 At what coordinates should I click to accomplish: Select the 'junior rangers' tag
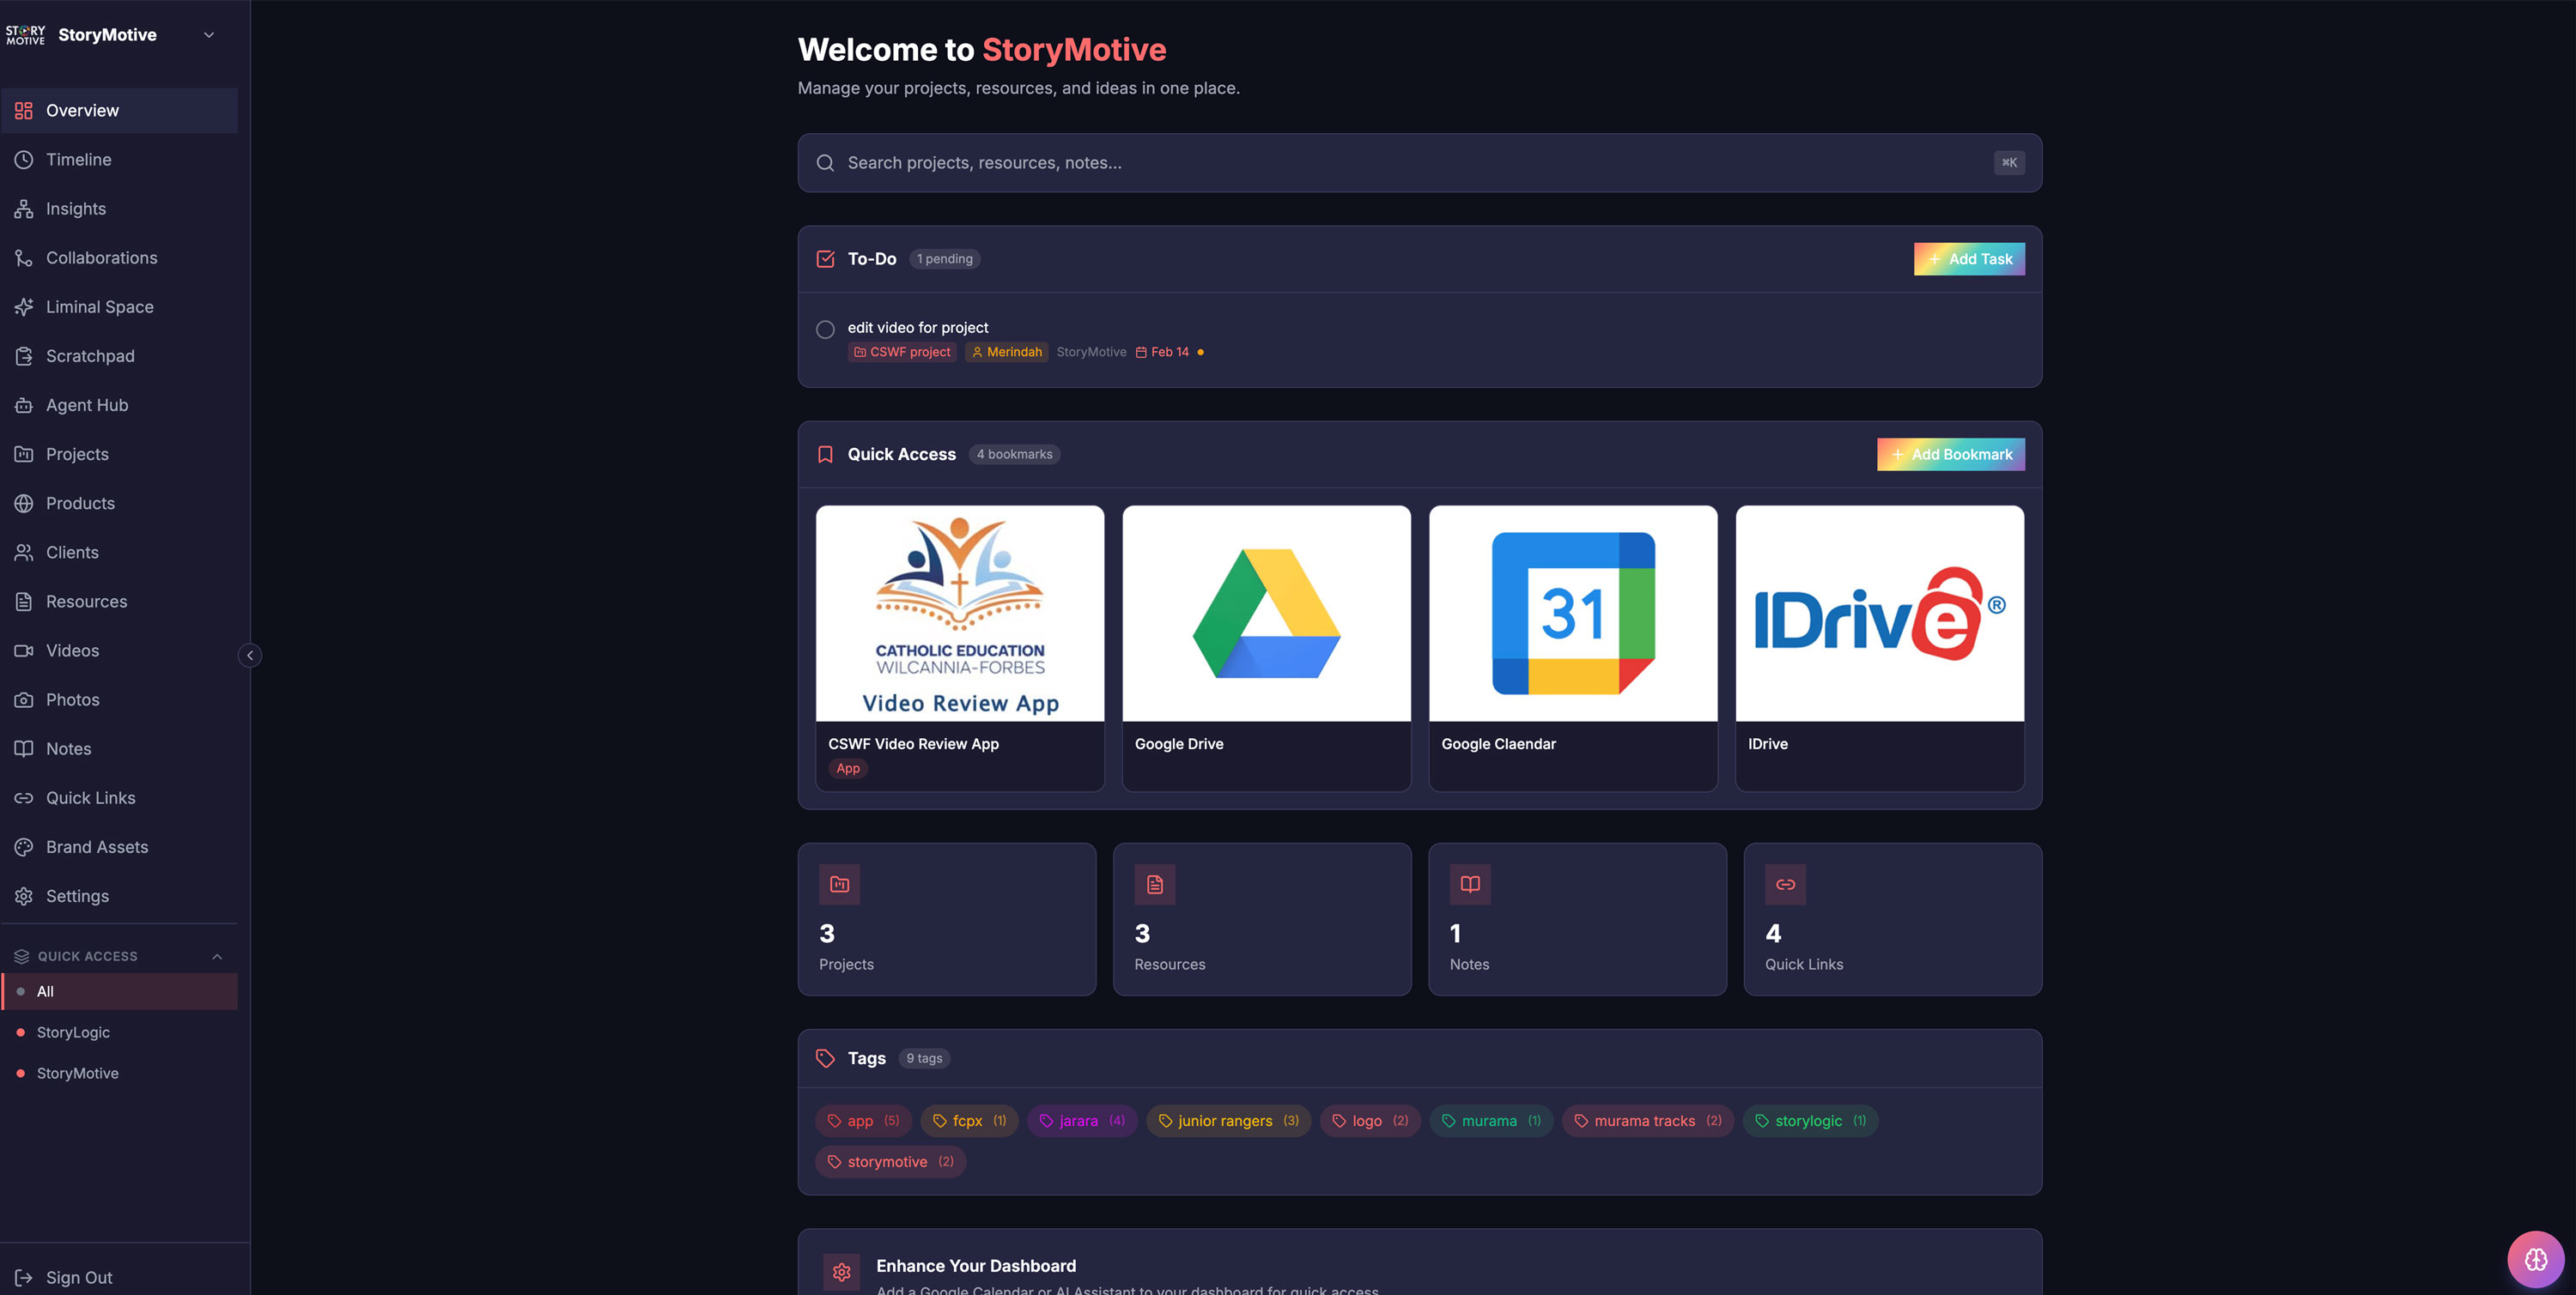1228,1120
